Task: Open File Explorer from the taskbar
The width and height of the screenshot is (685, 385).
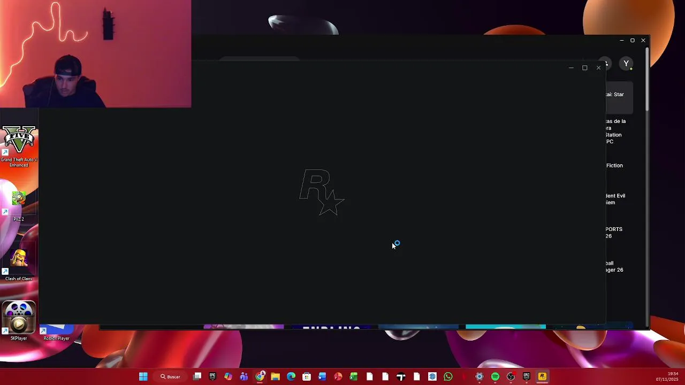Action: 275,376
